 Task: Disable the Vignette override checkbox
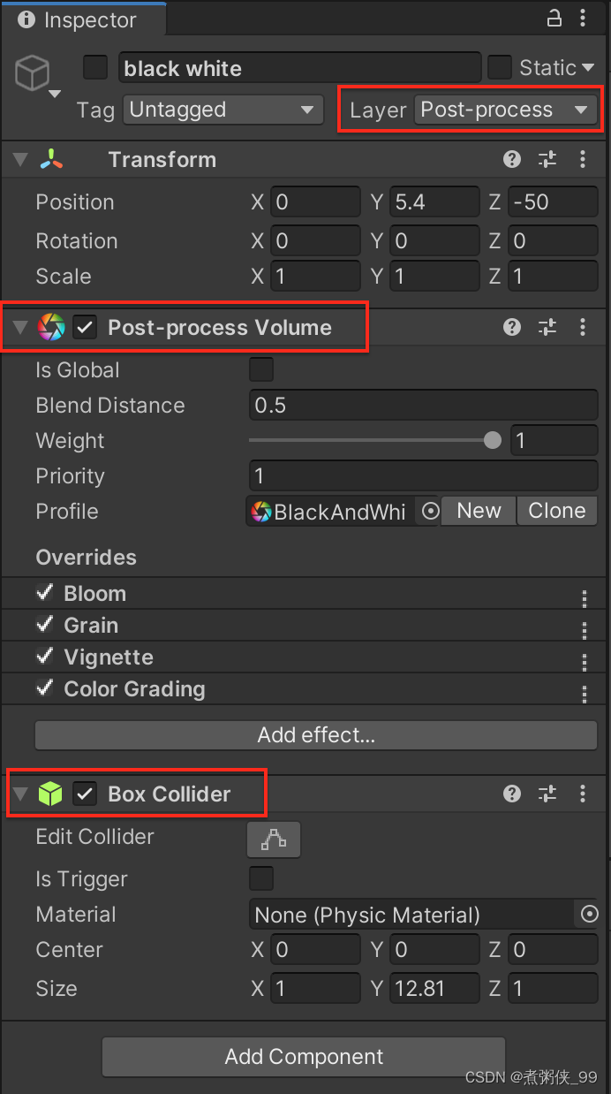tap(44, 656)
